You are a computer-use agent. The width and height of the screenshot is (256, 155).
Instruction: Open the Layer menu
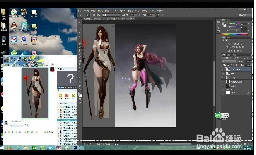(107, 10)
